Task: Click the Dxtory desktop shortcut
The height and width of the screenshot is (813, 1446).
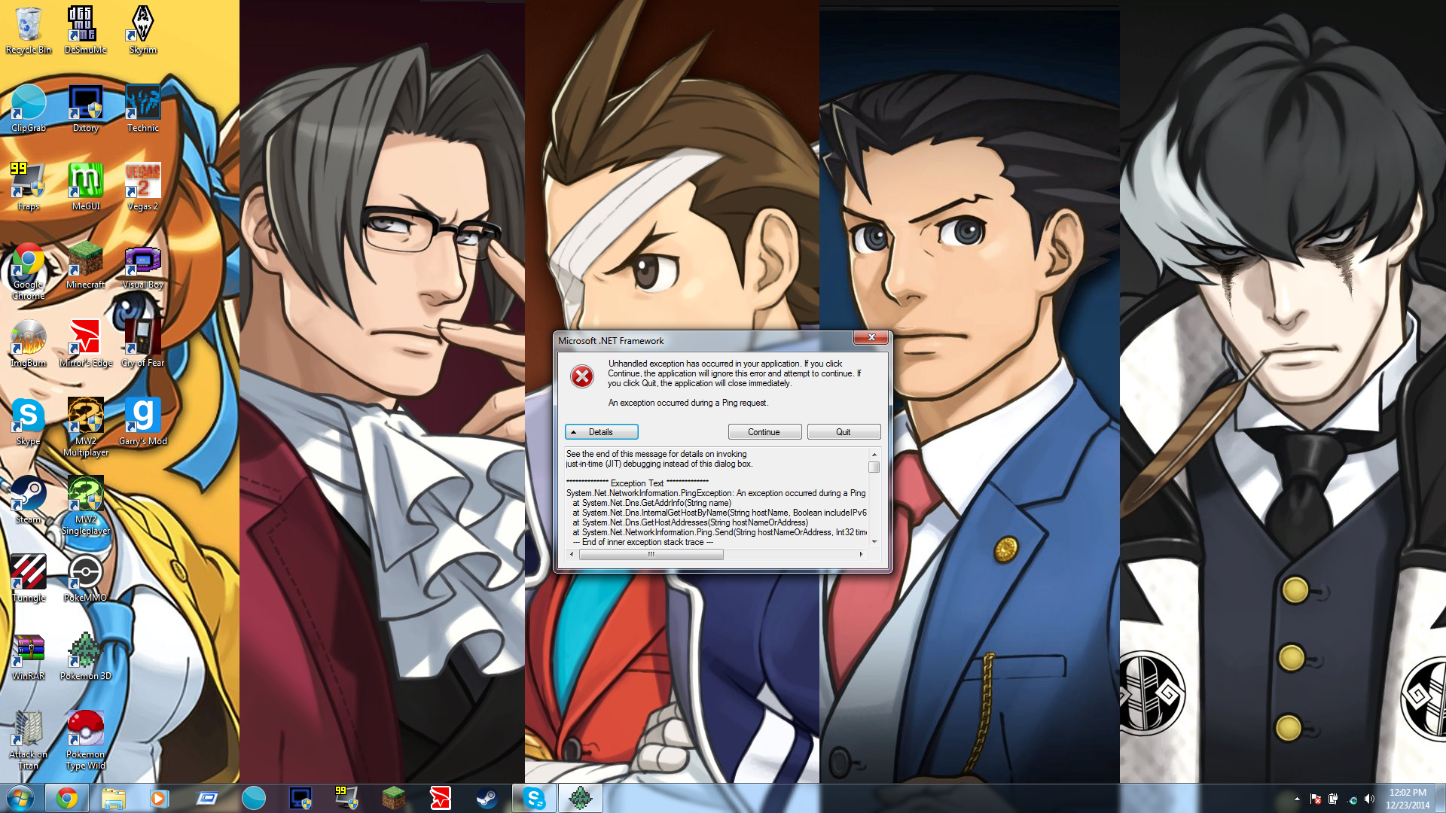Action: pyautogui.click(x=85, y=108)
